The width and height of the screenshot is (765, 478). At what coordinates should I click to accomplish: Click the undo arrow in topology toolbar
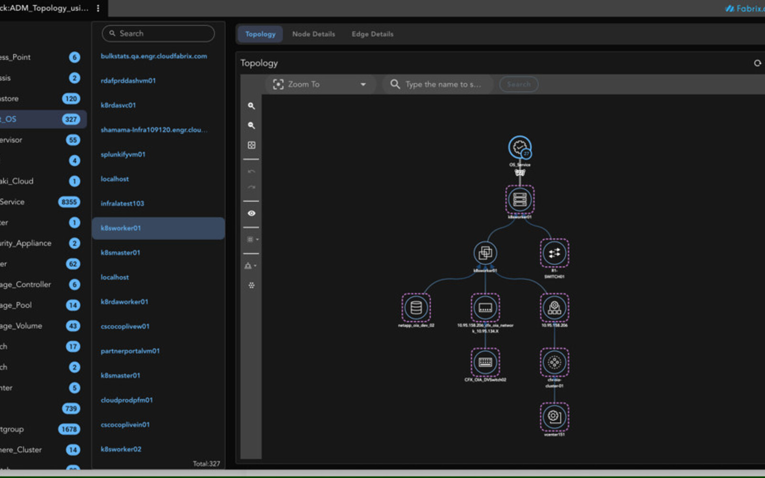[251, 171]
